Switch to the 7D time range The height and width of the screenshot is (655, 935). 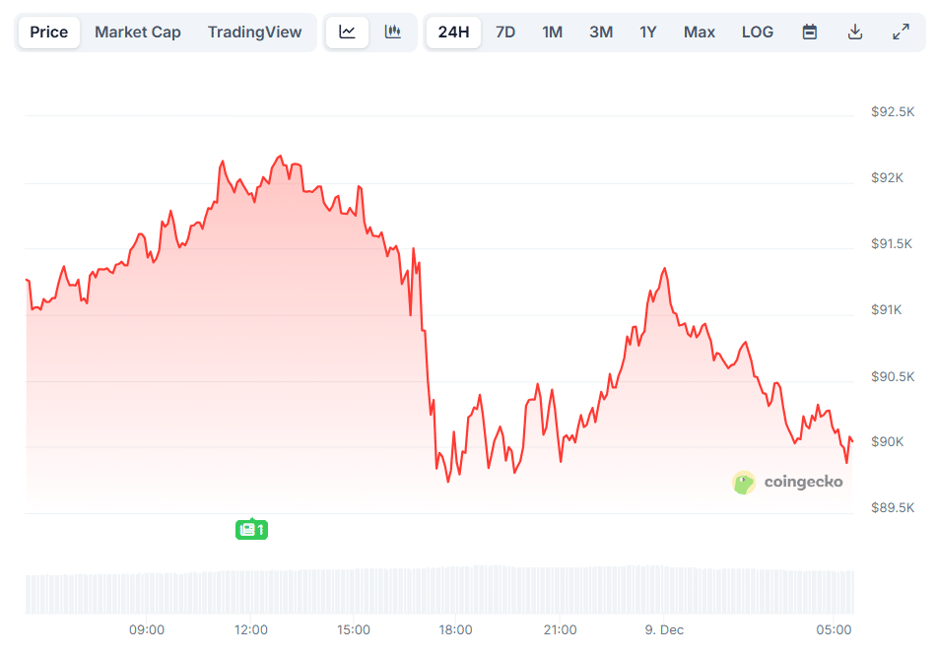coord(504,32)
